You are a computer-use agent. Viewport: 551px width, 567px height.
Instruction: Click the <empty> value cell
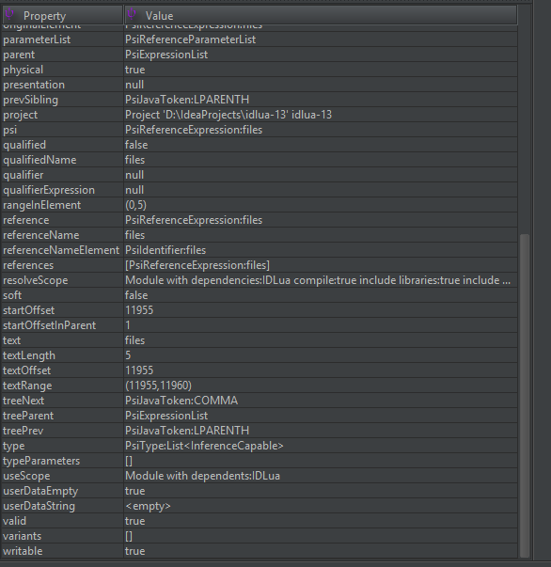coord(321,506)
